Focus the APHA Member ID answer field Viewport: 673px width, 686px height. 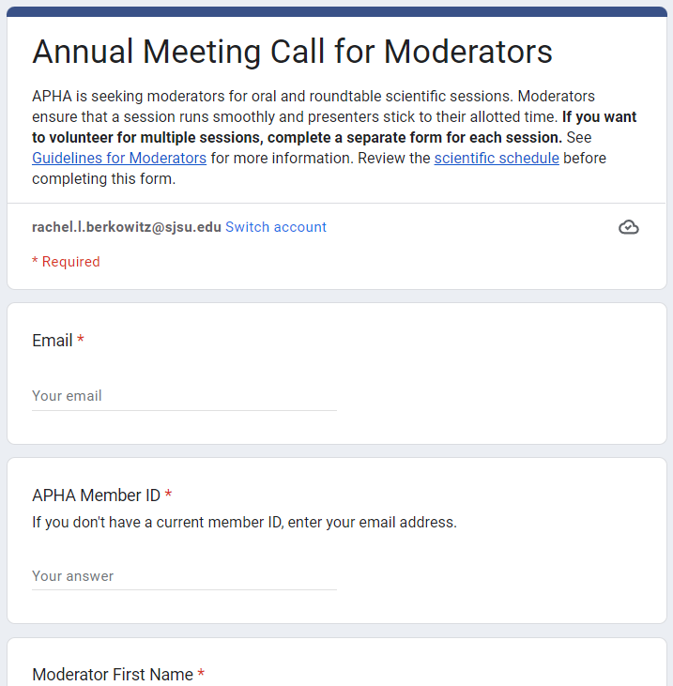coord(184,576)
